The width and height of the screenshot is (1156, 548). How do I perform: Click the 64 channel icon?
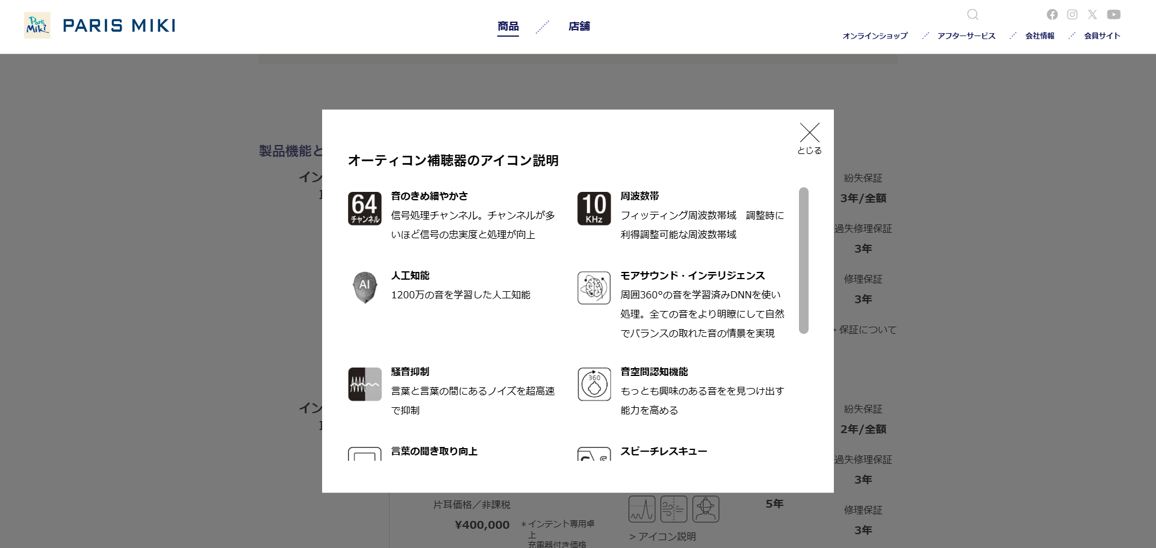pyautogui.click(x=364, y=209)
